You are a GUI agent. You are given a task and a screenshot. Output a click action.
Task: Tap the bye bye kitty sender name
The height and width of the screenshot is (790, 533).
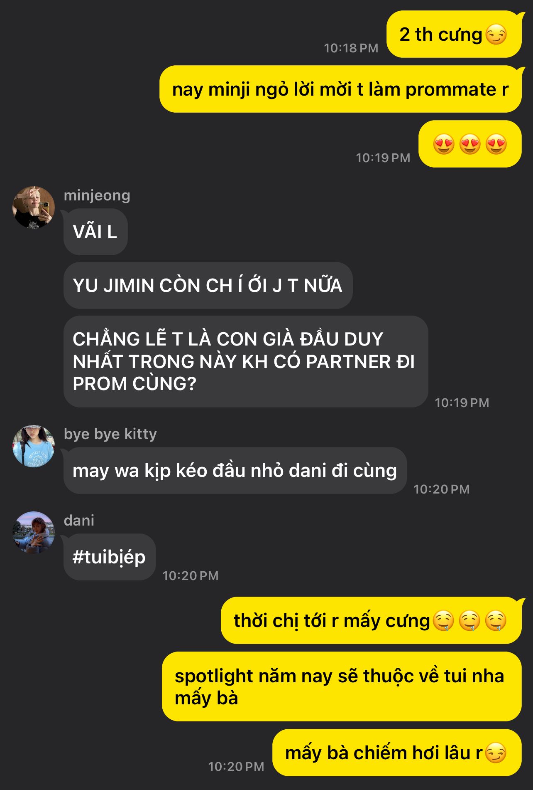click(110, 434)
